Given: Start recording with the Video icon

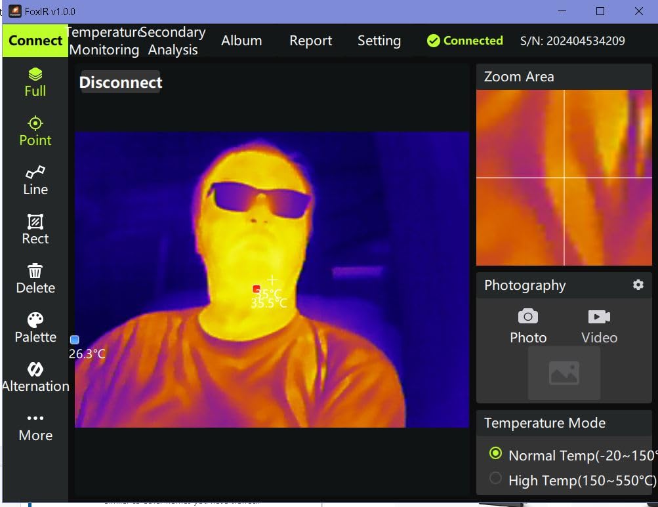Looking at the screenshot, I should click(598, 325).
